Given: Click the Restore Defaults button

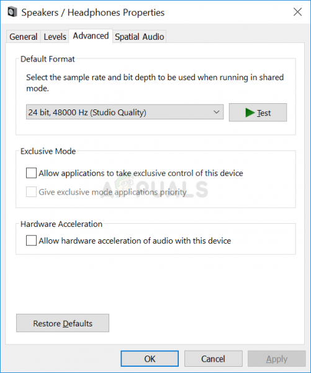Looking at the screenshot, I should (x=63, y=323).
